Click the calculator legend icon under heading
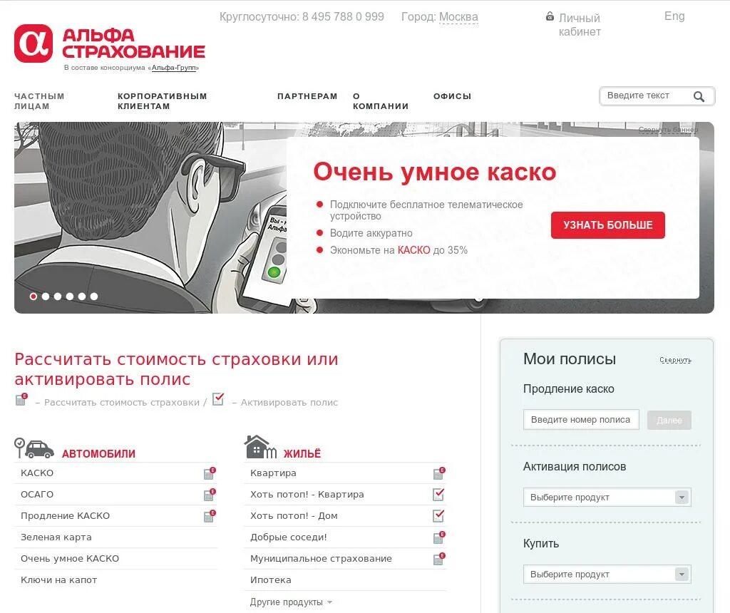The image size is (730, 613). tap(22, 399)
